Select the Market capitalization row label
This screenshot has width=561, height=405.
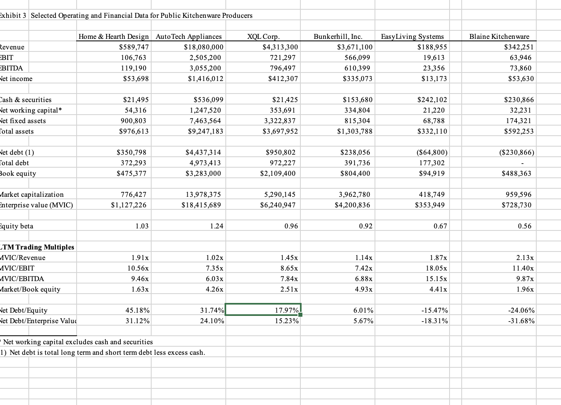(32, 194)
